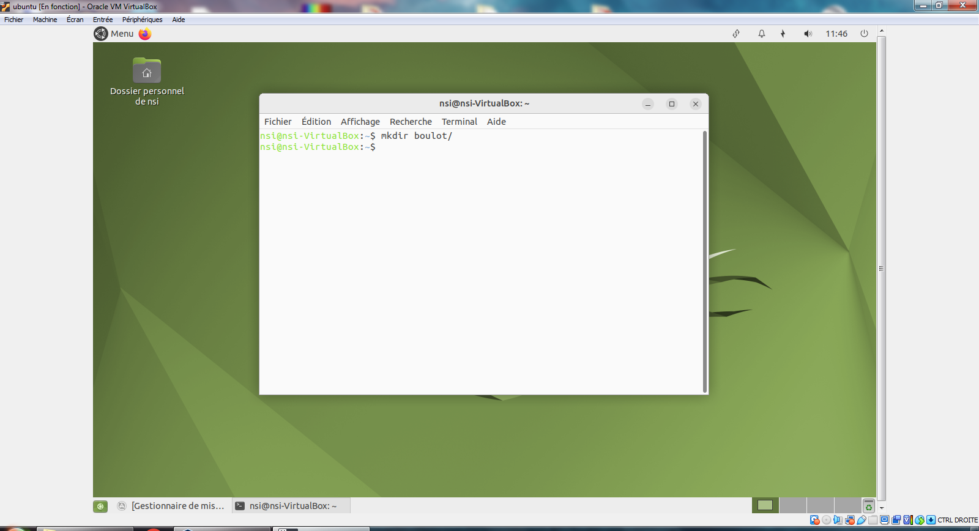The height and width of the screenshot is (531, 979).
Task: Click the VirtualBox audio status icon
Action: [838, 520]
